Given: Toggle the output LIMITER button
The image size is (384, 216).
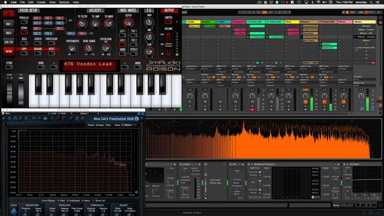Looking at the screenshot, I should point(168,22).
